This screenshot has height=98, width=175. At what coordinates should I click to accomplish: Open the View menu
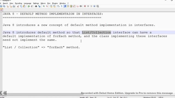tap(11, 3)
